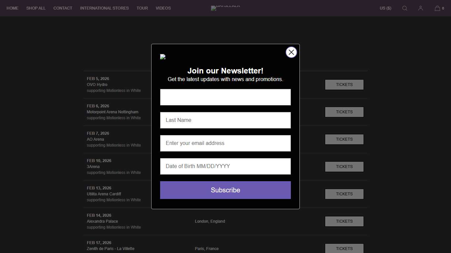Open the account profile icon
The image size is (451, 253).
420,8
